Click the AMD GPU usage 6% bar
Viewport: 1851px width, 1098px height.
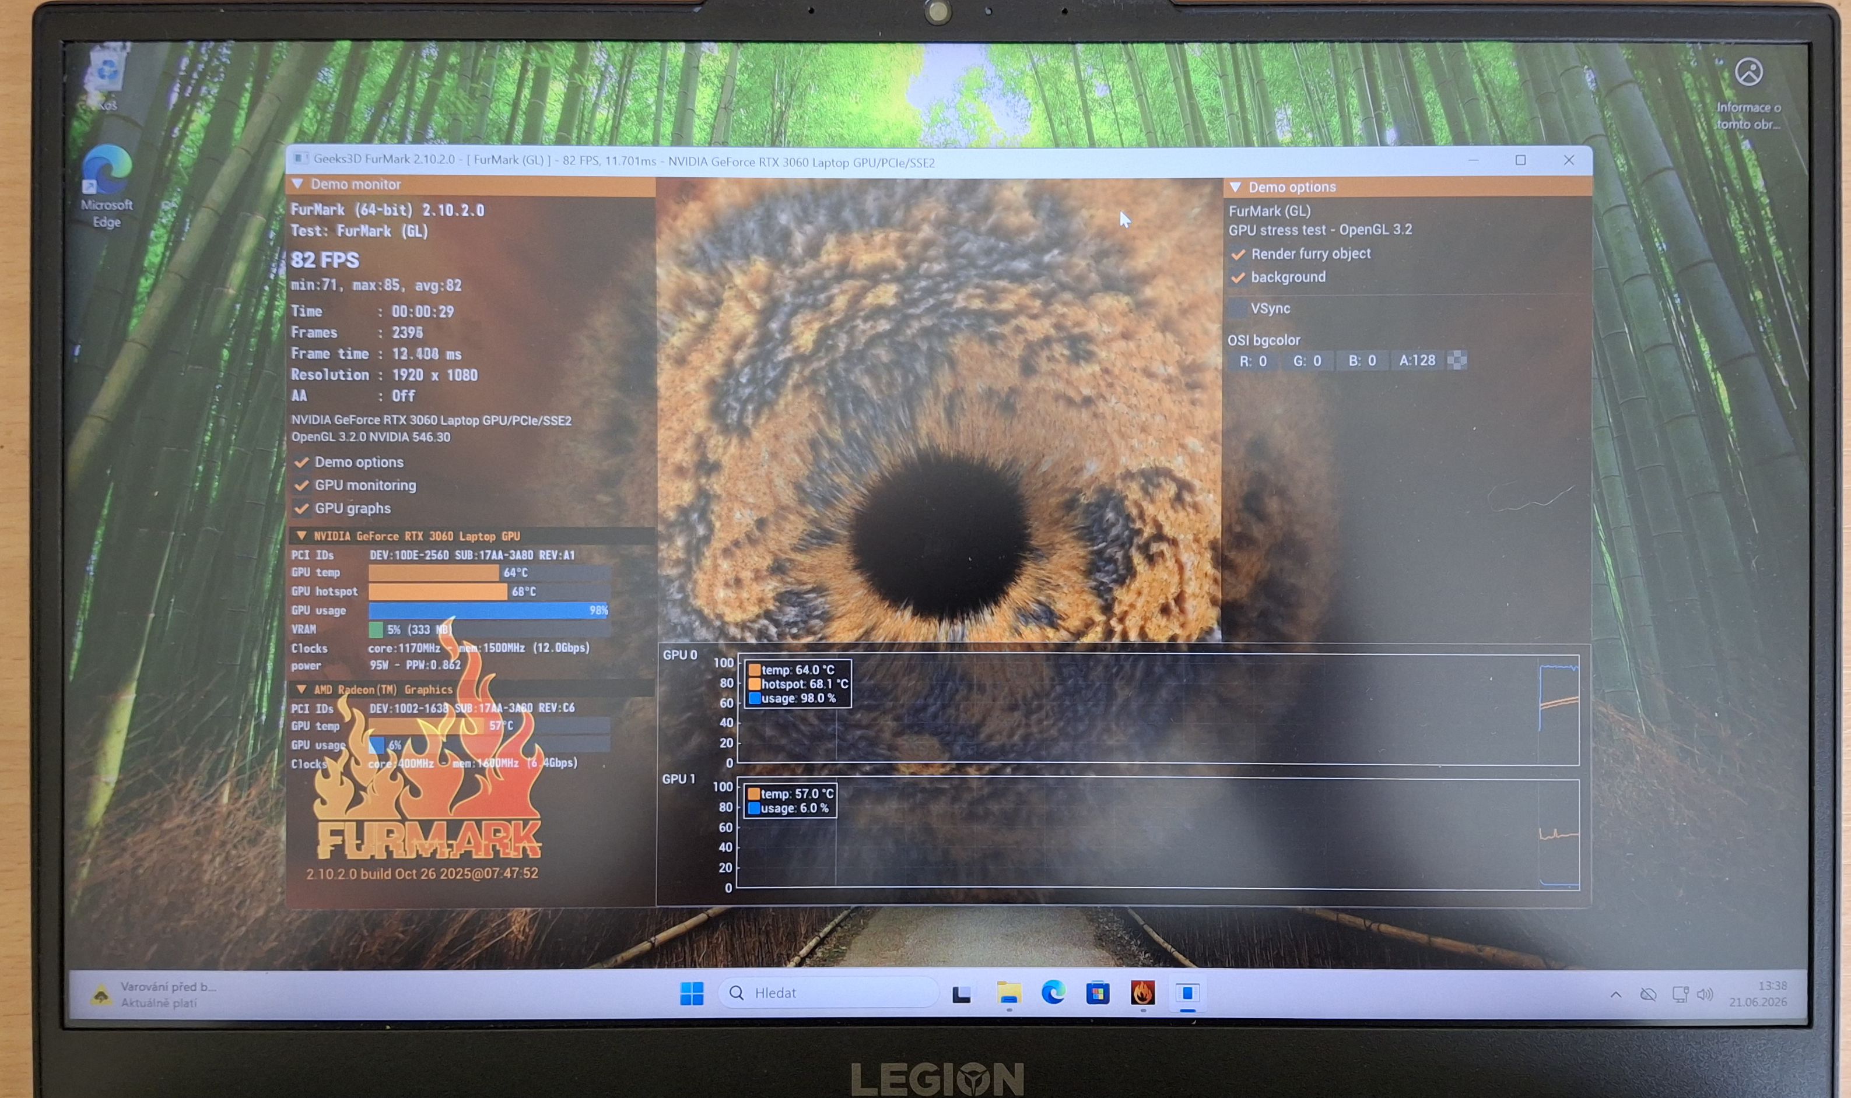pos(489,745)
